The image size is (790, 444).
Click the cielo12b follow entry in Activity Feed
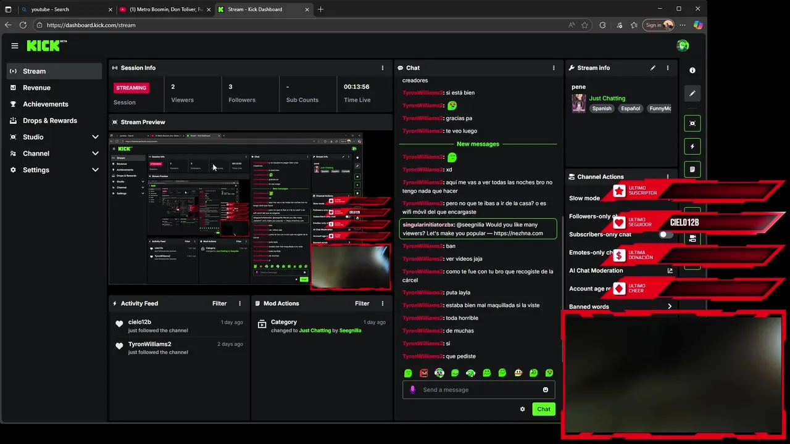coord(179,326)
